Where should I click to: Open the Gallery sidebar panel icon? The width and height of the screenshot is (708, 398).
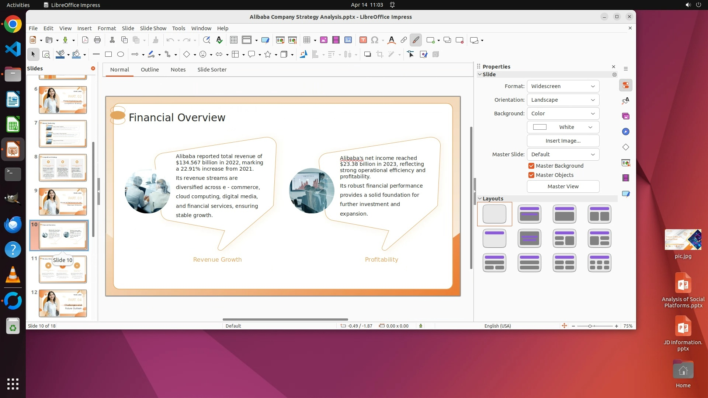tap(626, 116)
